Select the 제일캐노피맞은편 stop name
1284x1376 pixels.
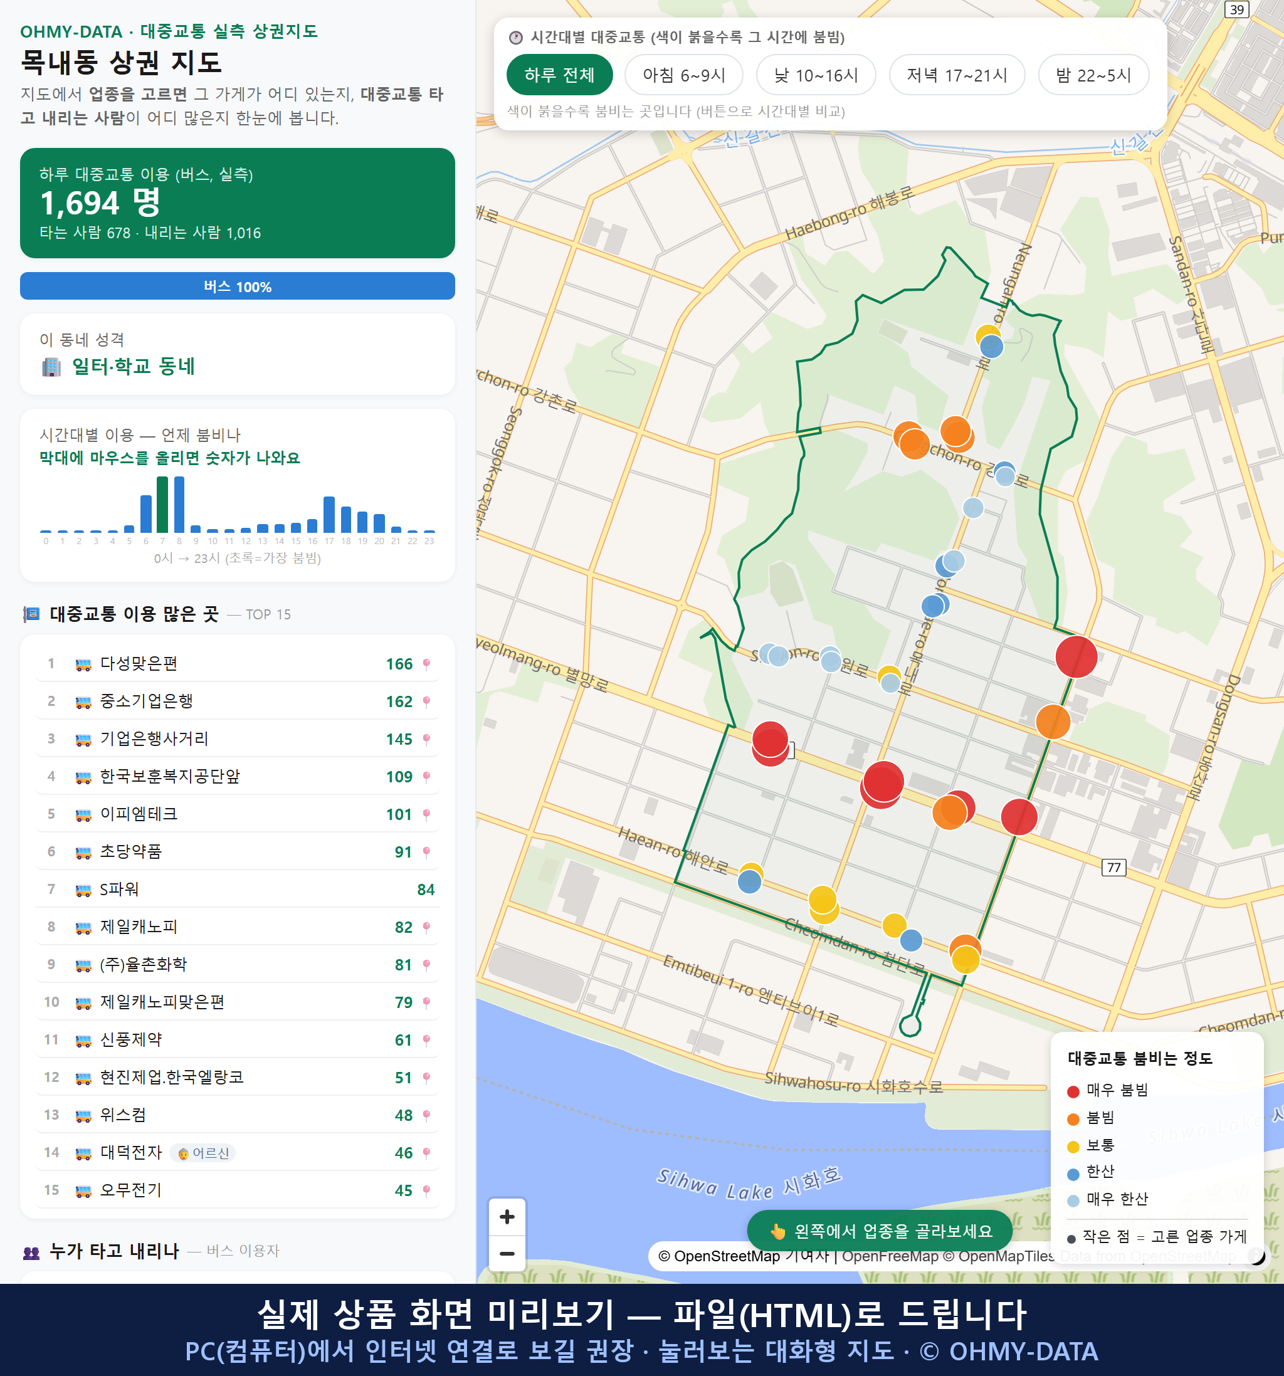pyautogui.click(x=162, y=1002)
